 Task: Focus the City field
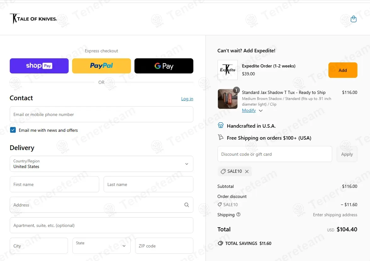pyautogui.click(x=39, y=246)
